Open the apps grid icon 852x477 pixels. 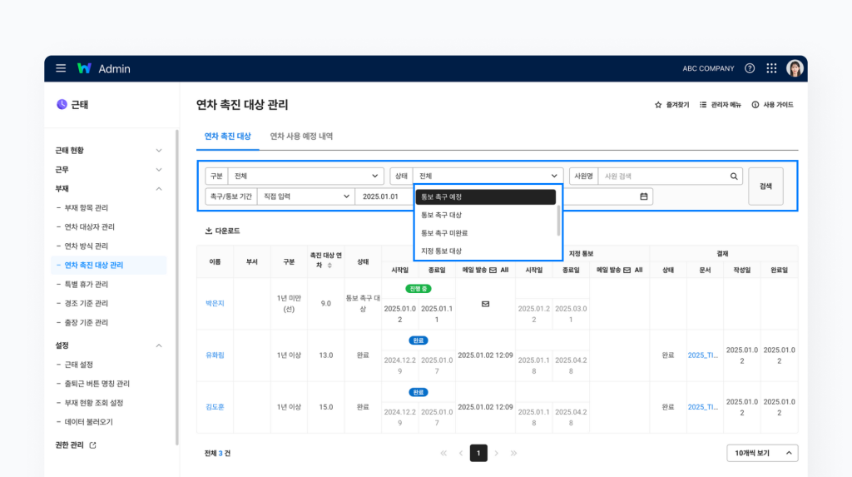(x=771, y=68)
